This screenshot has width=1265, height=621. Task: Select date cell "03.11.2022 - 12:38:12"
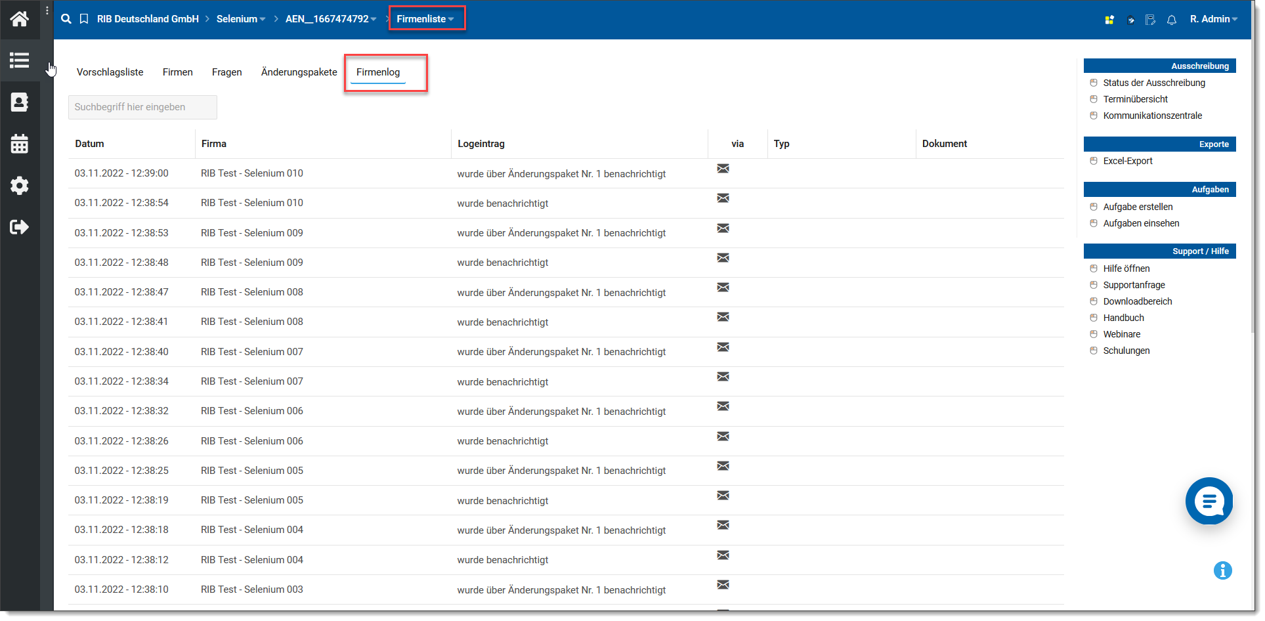pos(121,560)
